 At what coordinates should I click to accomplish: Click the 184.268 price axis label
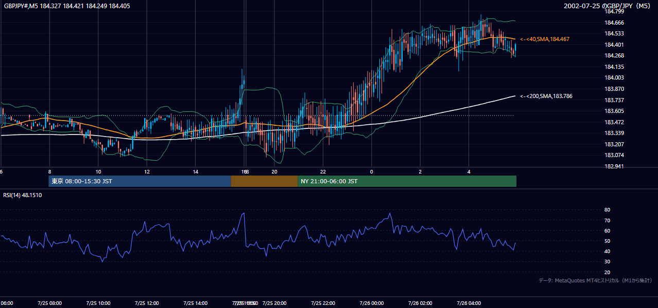613,55
